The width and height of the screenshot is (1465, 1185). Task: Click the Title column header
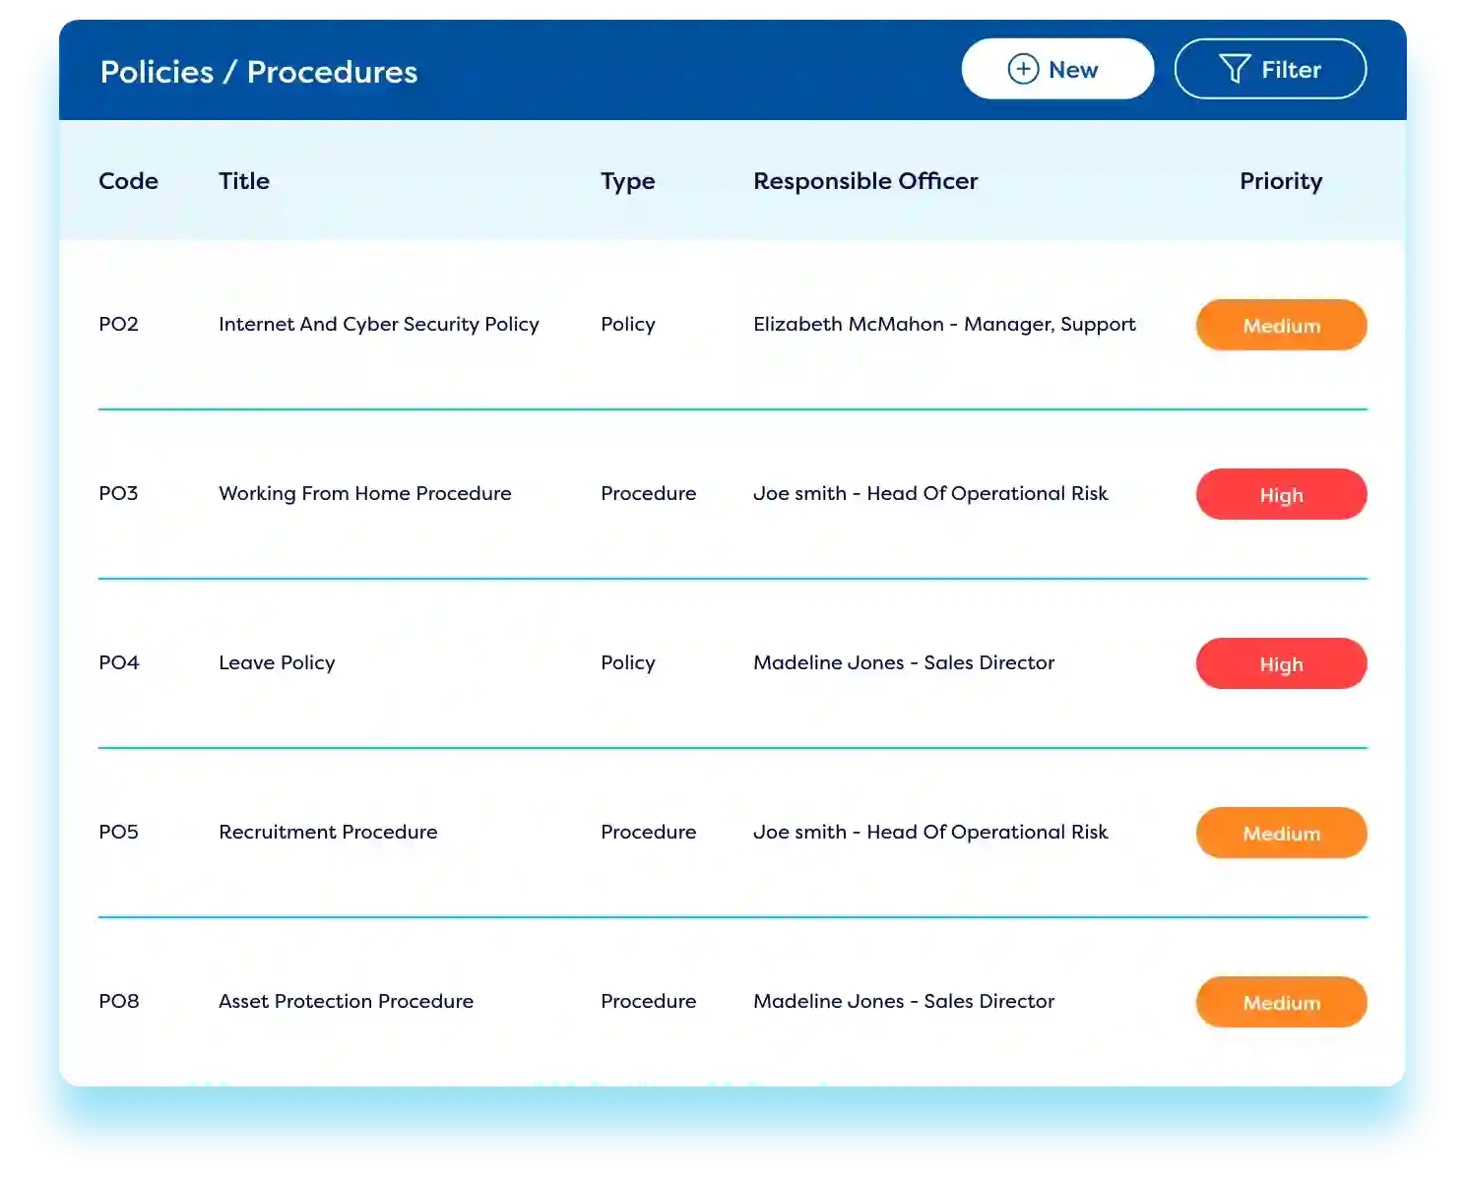pos(244,181)
